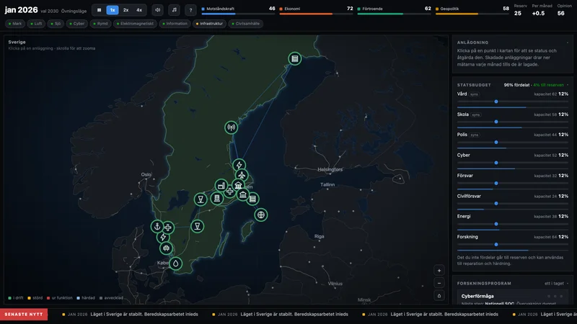This screenshot has height=324, width=577.
Task: Click the Reserv value 25
Action: (x=518, y=13)
